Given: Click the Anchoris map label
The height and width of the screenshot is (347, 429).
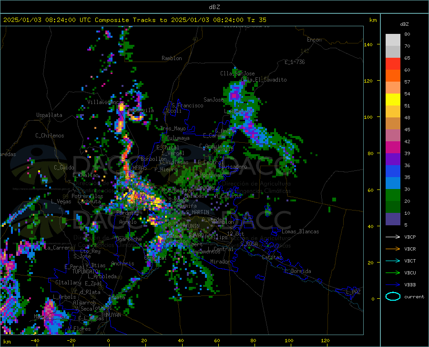Looking at the screenshot, I should (x=123, y=264).
